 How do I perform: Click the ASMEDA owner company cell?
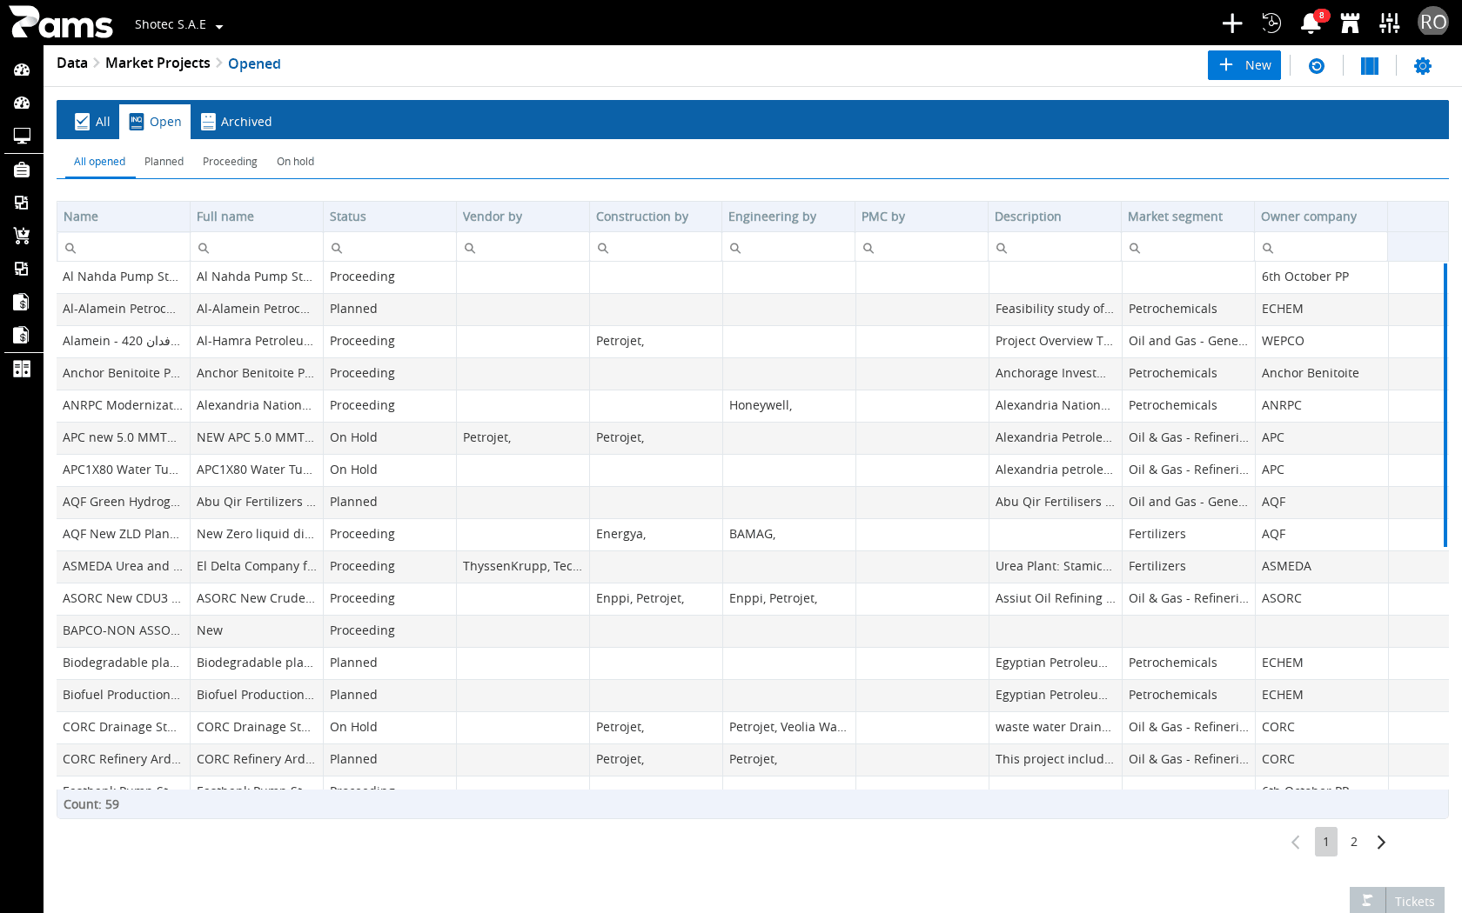[1322, 566]
